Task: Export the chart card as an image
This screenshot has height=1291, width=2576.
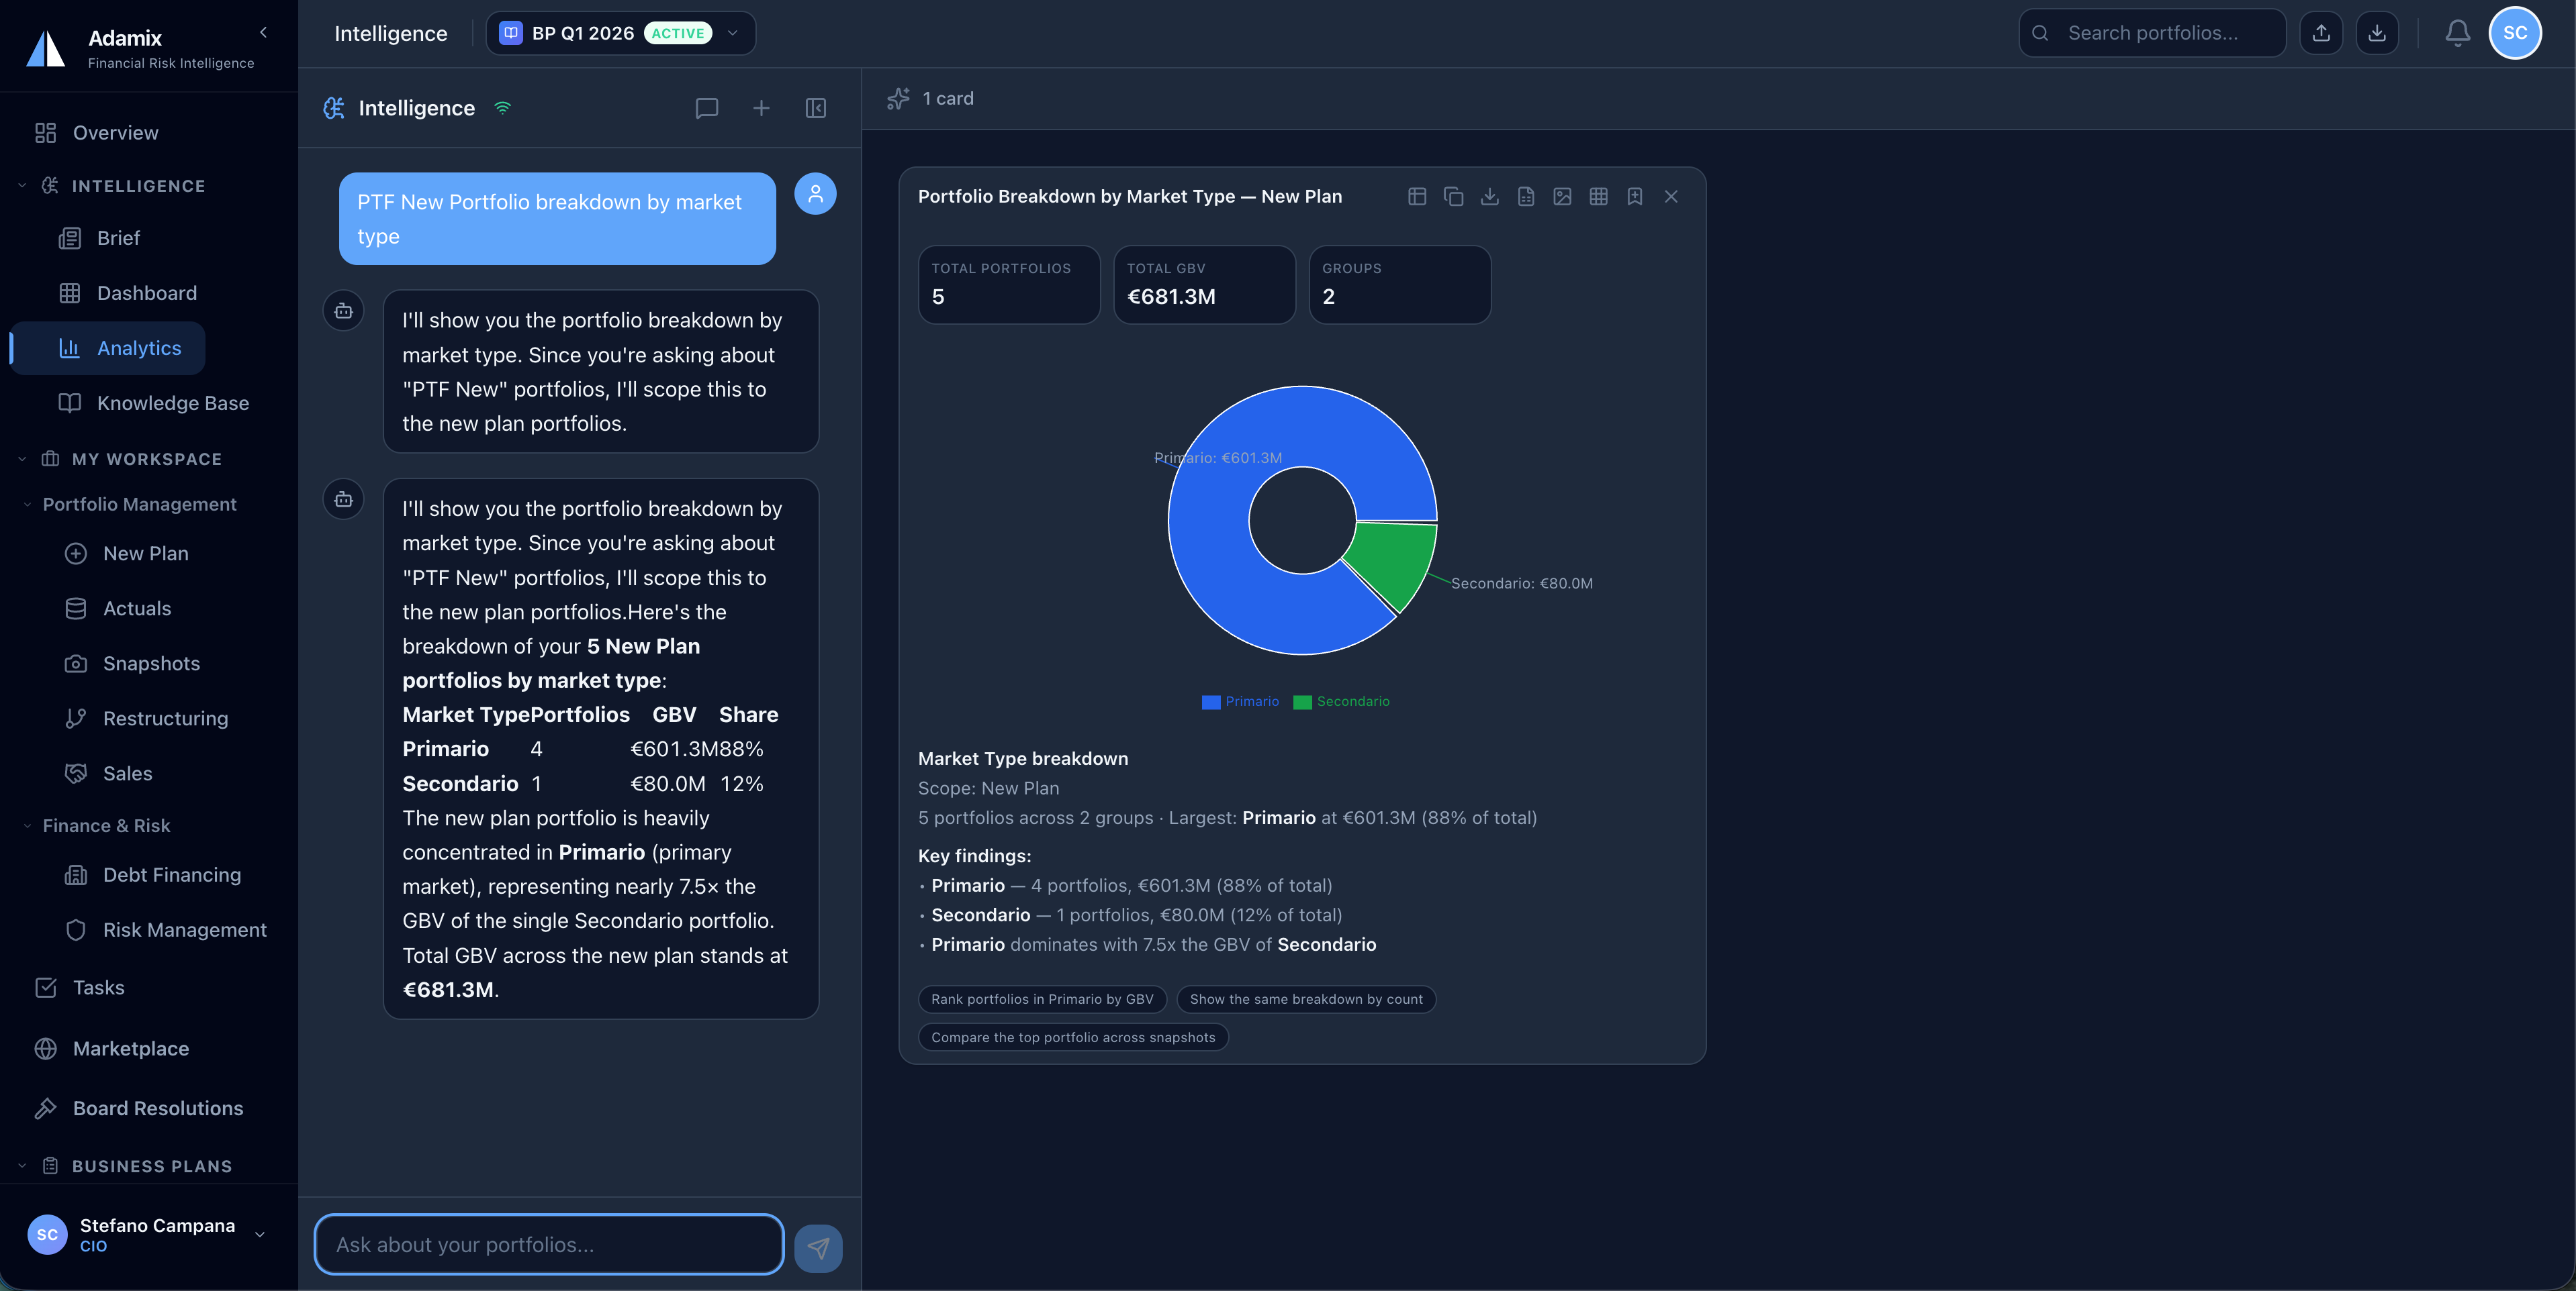Action: tap(1562, 197)
